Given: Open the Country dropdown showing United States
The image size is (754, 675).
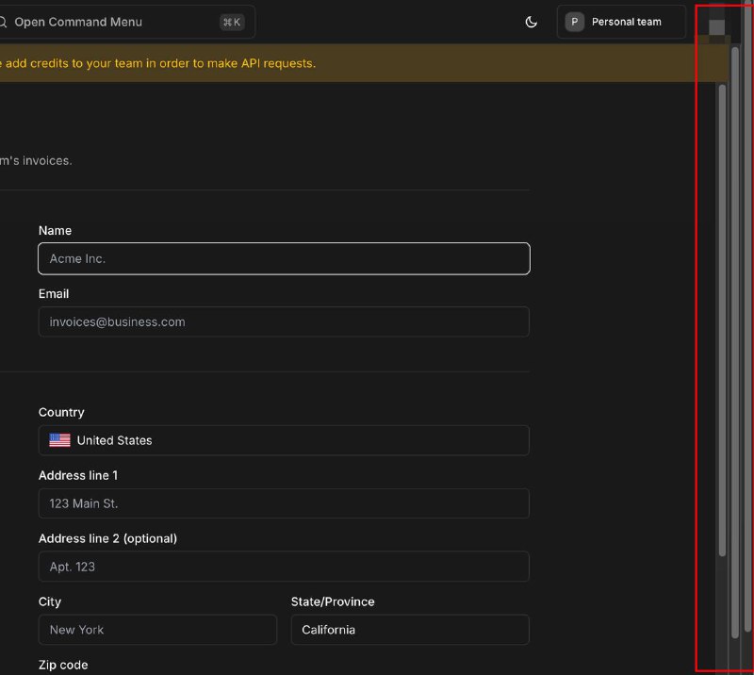Looking at the screenshot, I should coord(284,440).
